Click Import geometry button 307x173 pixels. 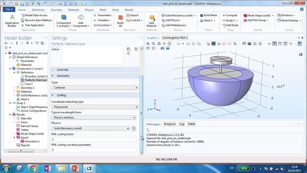click(132, 15)
